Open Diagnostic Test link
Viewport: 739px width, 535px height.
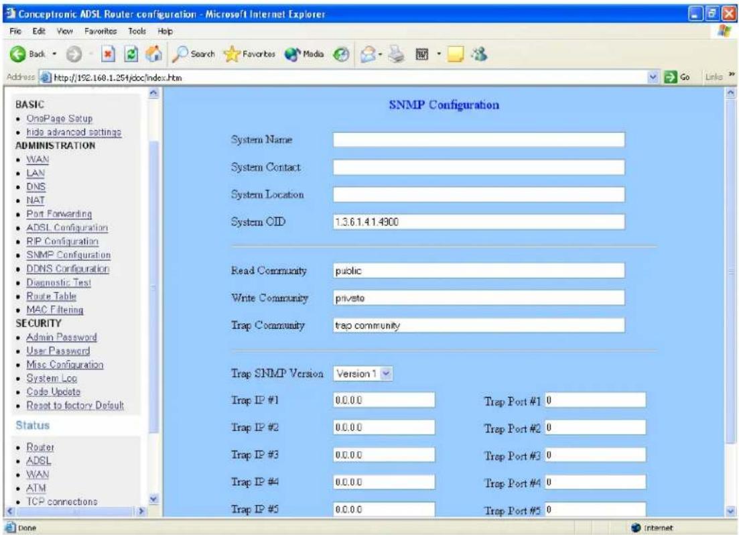click(x=58, y=283)
